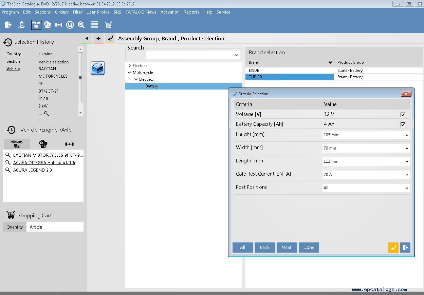This screenshot has height=295, width=424.
Task: Click the orange return arrow in Criteria Selection
Action: [393, 248]
